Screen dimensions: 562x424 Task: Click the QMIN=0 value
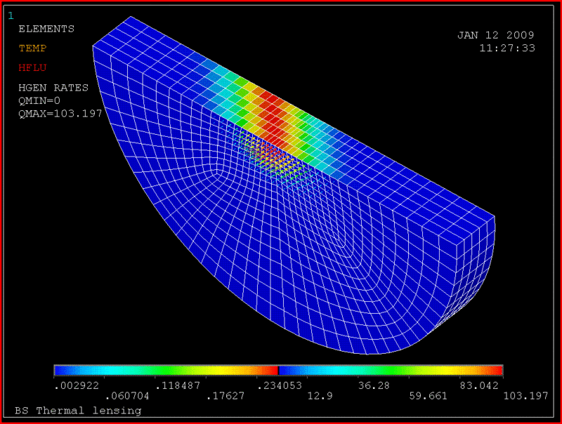click(39, 100)
